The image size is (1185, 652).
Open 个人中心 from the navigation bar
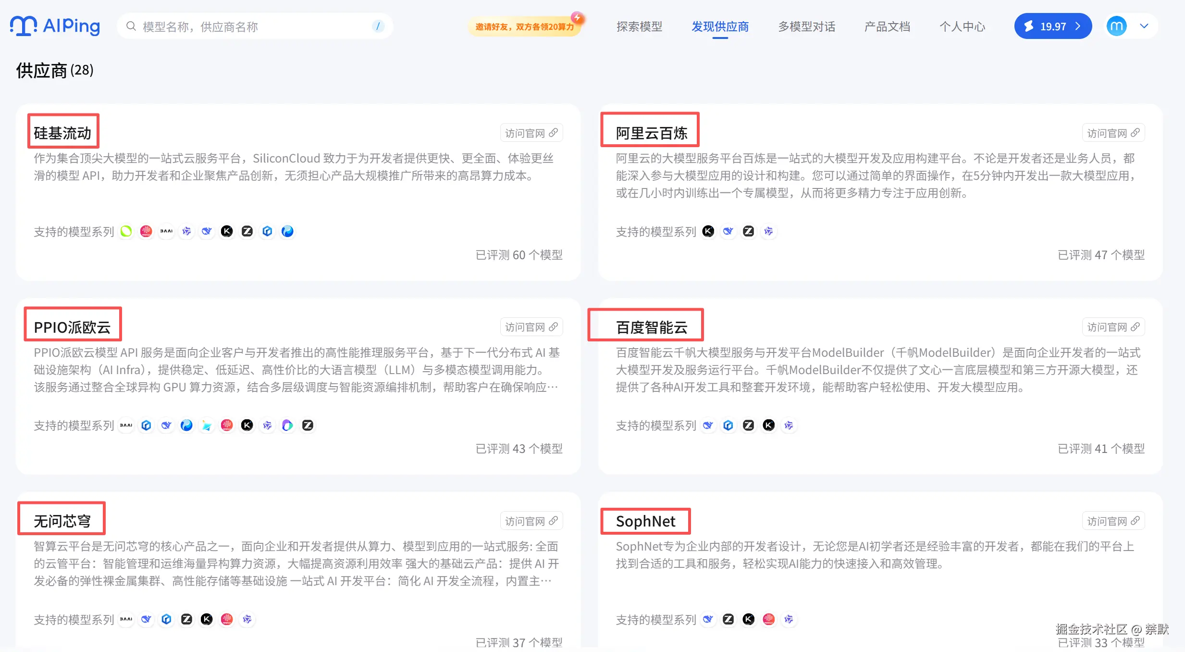point(962,26)
